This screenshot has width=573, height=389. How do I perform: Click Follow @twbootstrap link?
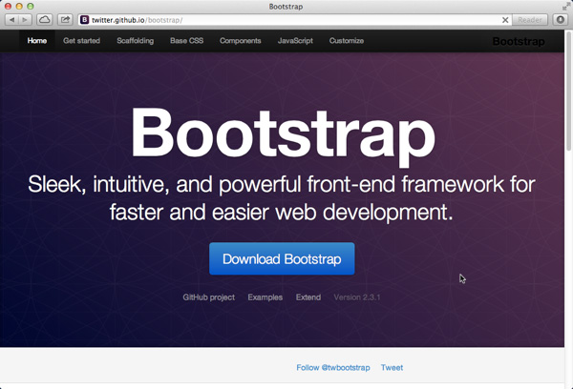pyautogui.click(x=333, y=368)
